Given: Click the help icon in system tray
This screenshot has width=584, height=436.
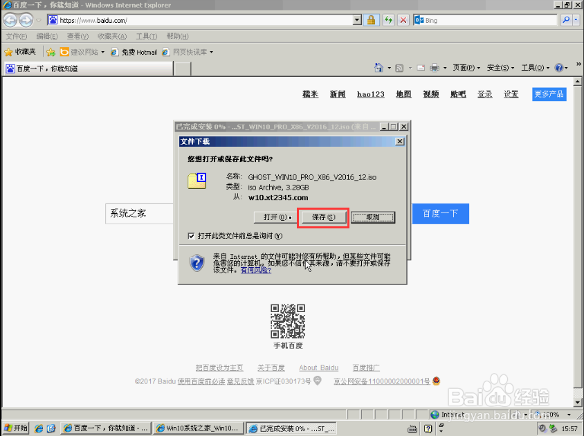Looking at the screenshot, I should [428, 429].
